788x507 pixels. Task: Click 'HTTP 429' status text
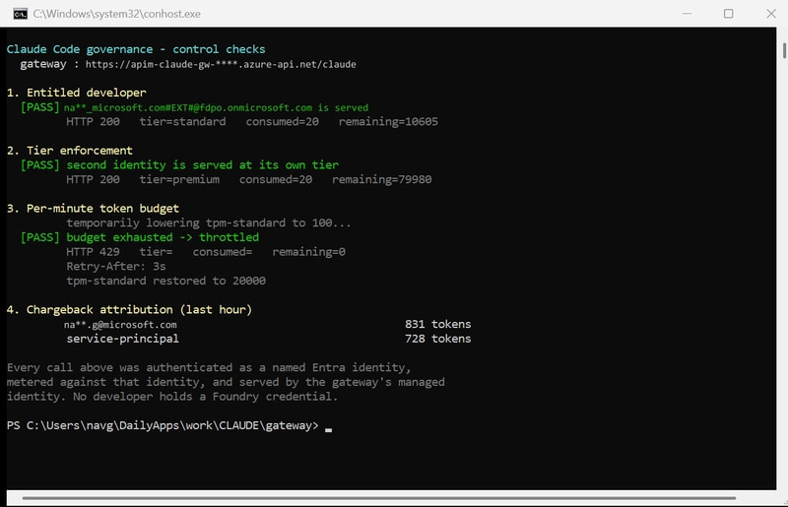pyautogui.click(x=93, y=252)
